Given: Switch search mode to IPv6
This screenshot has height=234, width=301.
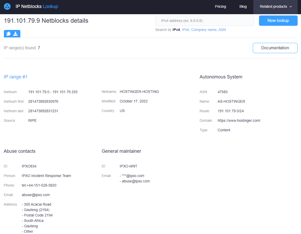Looking at the screenshot, I should [186, 30].
